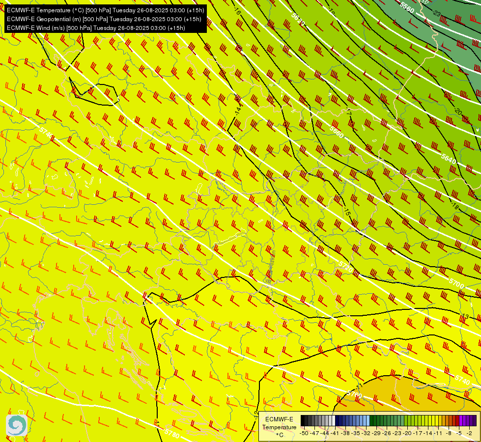Viewport: 481px width, 442px height.
Task: Click the -16 isotherm label
Action: [x=237, y=11]
